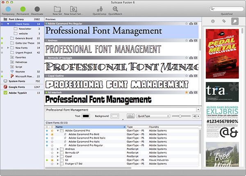Viewport: 246px width, 176px height.
Task: Toggle favorite star for Andreas font row
Action: click(51, 149)
